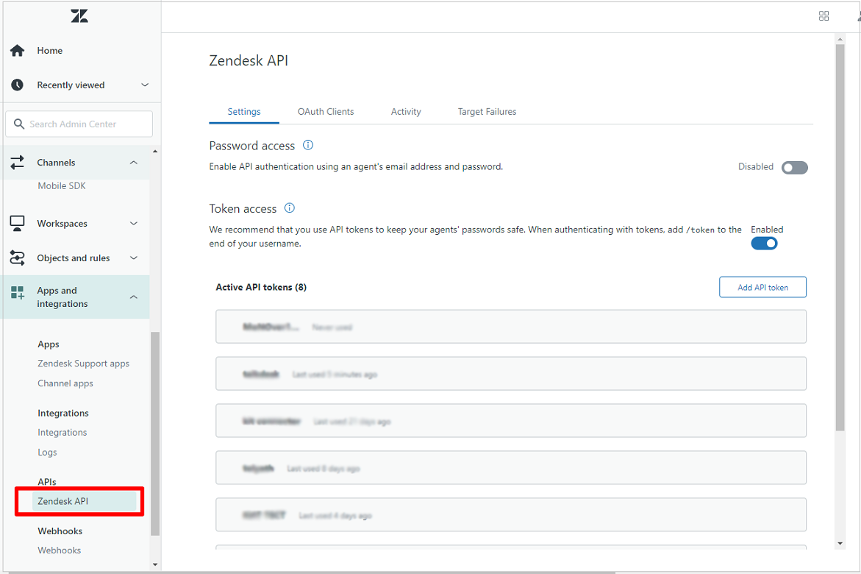This screenshot has width=861, height=574.
Task: Open the token row last used 4 days ago
Action: (x=511, y=515)
